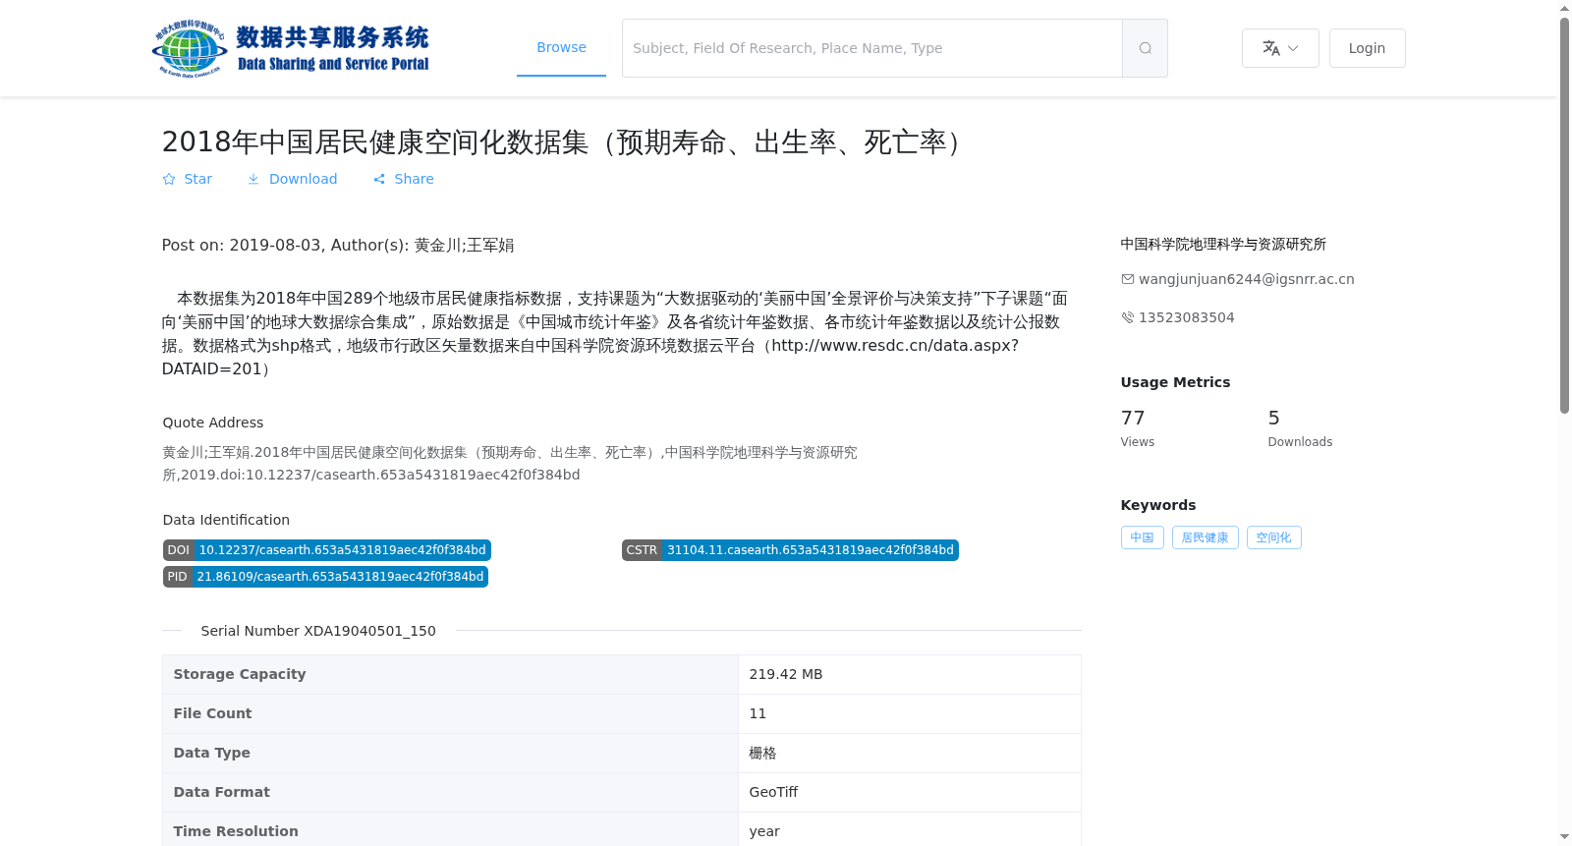Click the email wangjunjuan6244@igsnrr.ac.cn
This screenshot has width=1572, height=846.
(x=1246, y=279)
